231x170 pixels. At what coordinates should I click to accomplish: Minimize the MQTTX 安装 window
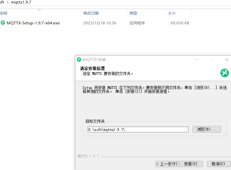click(197, 60)
